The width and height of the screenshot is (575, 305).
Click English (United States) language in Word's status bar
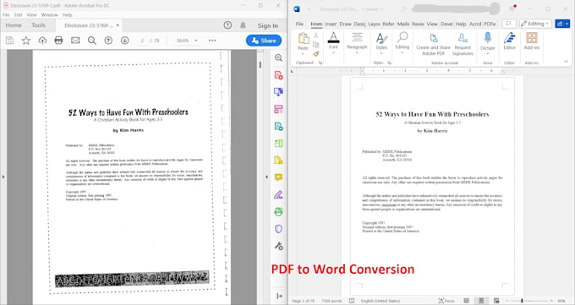[x=381, y=301]
